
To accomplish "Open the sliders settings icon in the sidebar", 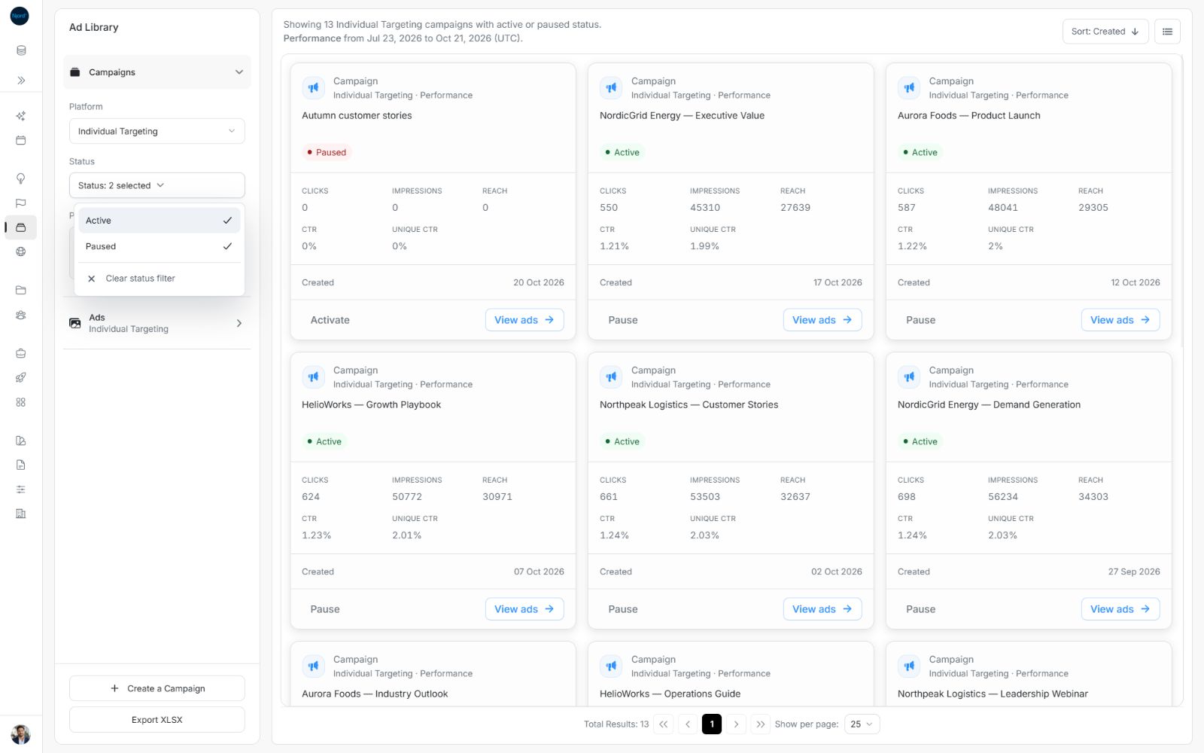I will point(21,489).
